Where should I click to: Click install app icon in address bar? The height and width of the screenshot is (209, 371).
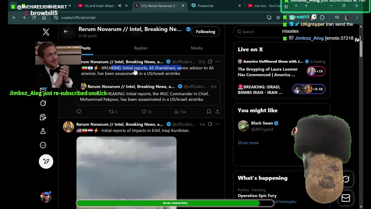coord(269,18)
